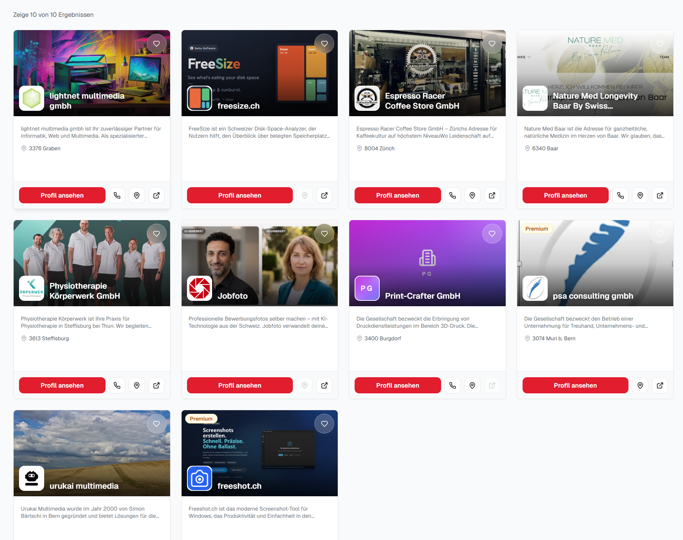Favorite the freeshot.ch card
Viewport: 683px width, 540px height.
click(324, 424)
